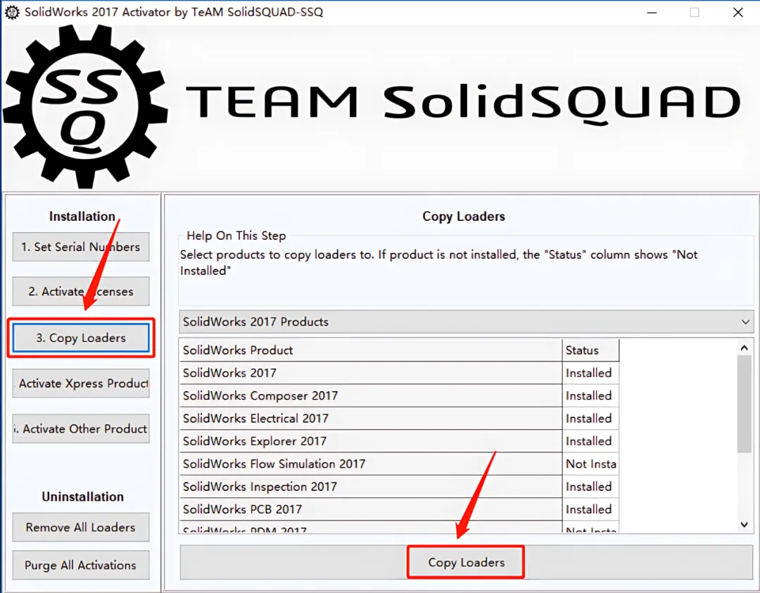Click the Remove All Loaders button
The width and height of the screenshot is (760, 593).
(81, 527)
